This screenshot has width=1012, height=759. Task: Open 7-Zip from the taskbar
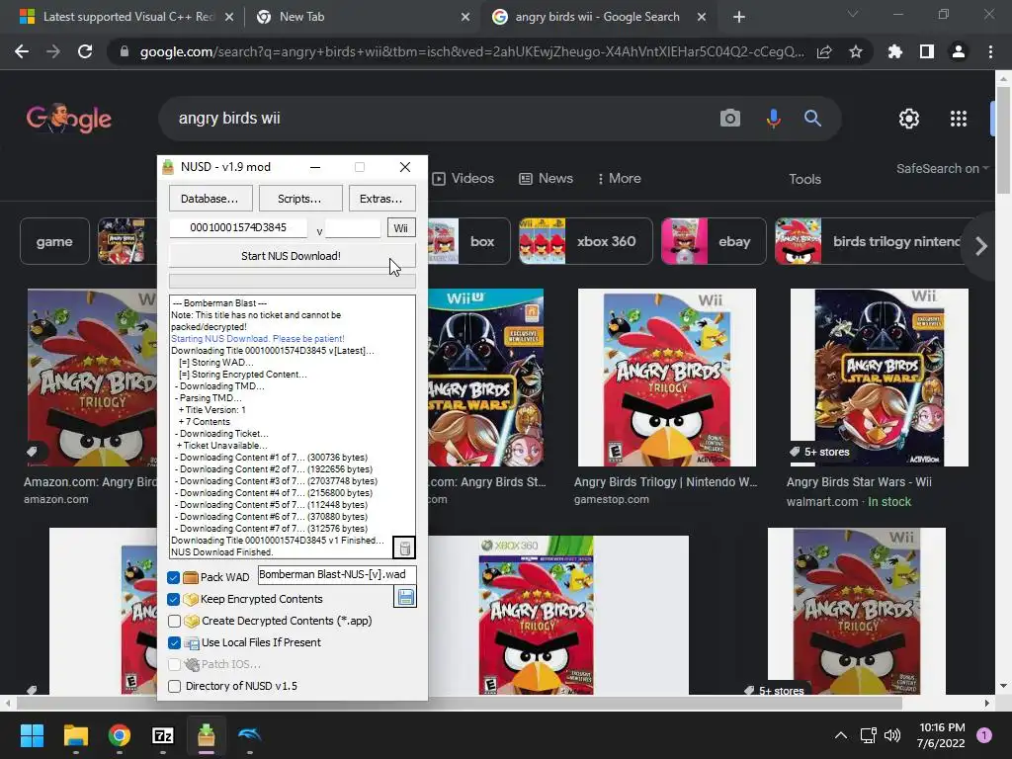163,735
